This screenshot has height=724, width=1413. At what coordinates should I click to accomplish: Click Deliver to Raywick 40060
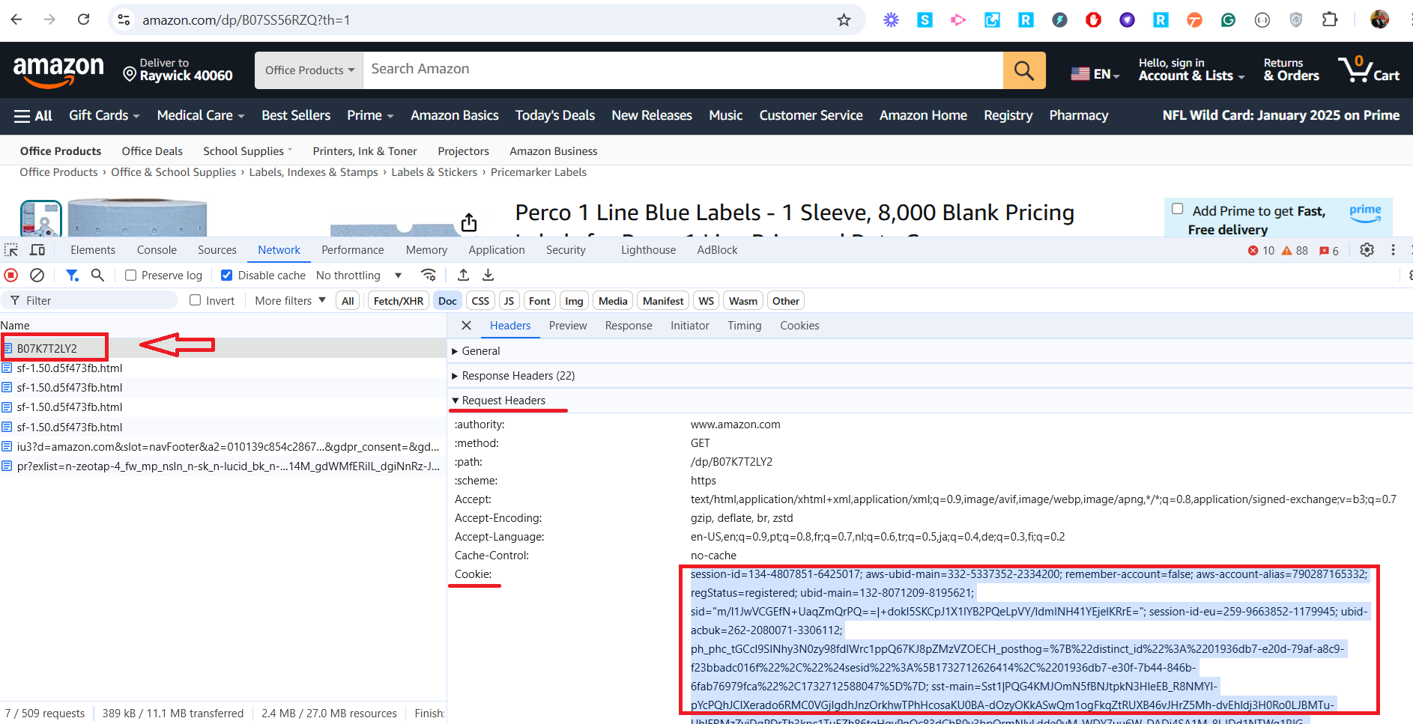178,70
